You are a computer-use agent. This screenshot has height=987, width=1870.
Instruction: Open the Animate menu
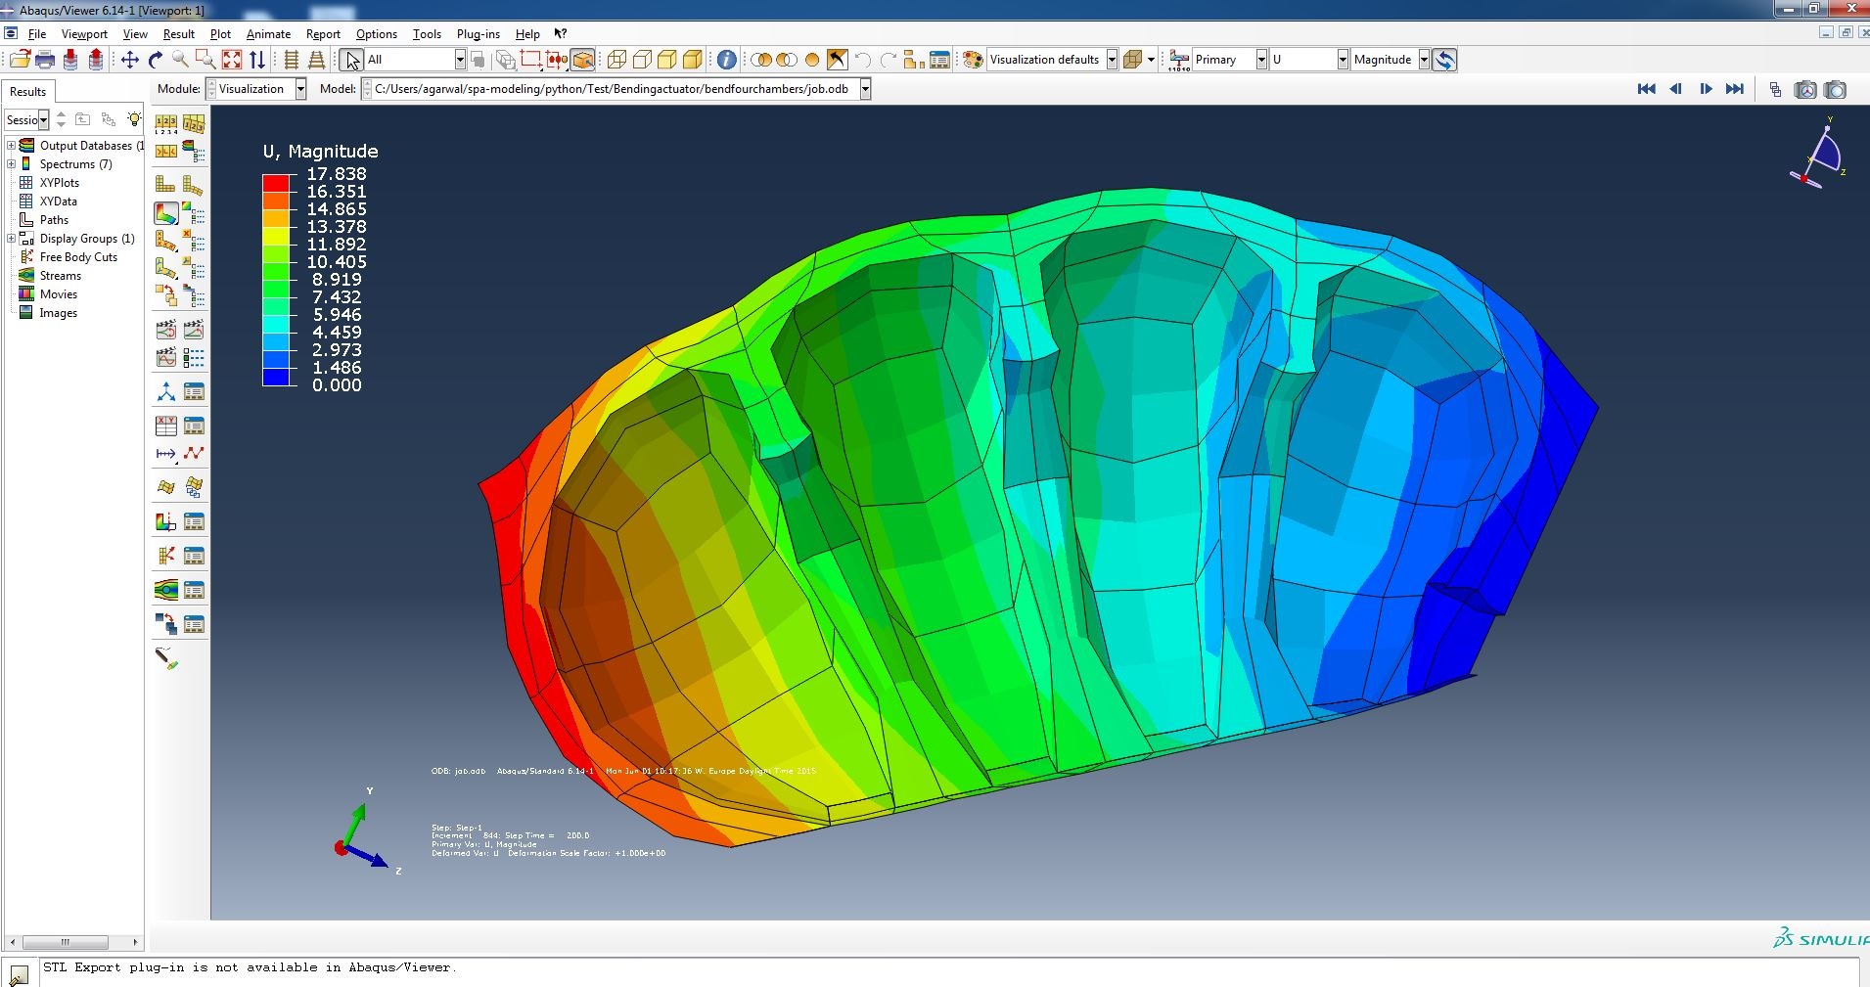tap(268, 34)
